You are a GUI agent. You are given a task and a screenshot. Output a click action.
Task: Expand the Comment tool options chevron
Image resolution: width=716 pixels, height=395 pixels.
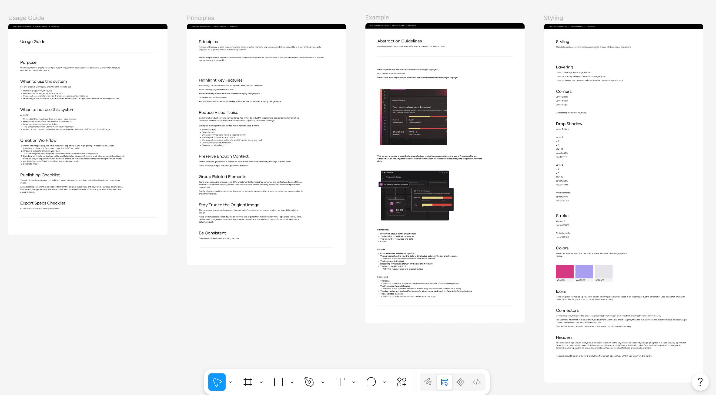pyautogui.click(x=384, y=382)
